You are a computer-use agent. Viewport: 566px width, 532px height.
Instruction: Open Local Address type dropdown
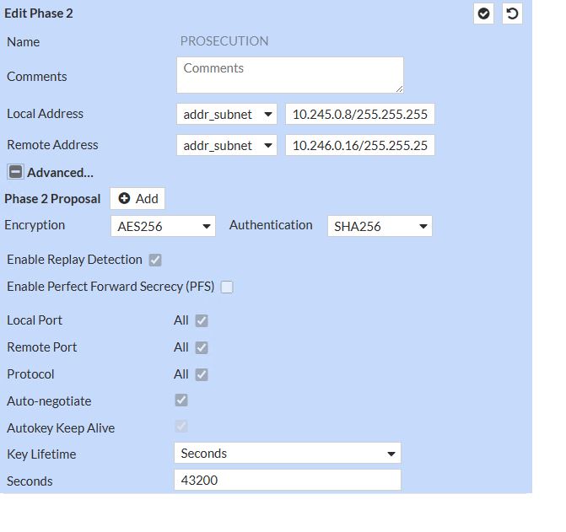click(227, 114)
